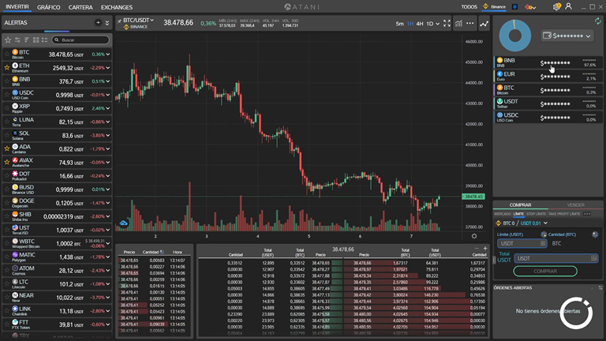Screen dimensions: 606x341
Task: Expand the LINK watchlist row chevron
Action: click(x=108, y=311)
